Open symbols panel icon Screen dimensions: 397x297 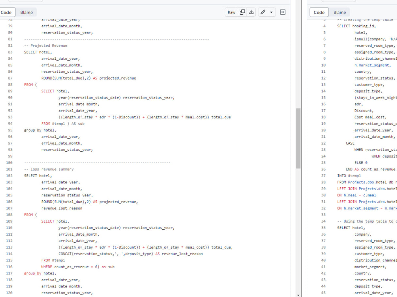[x=283, y=12]
